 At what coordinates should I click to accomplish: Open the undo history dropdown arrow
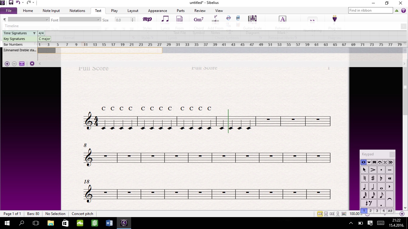[x=23, y=3]
